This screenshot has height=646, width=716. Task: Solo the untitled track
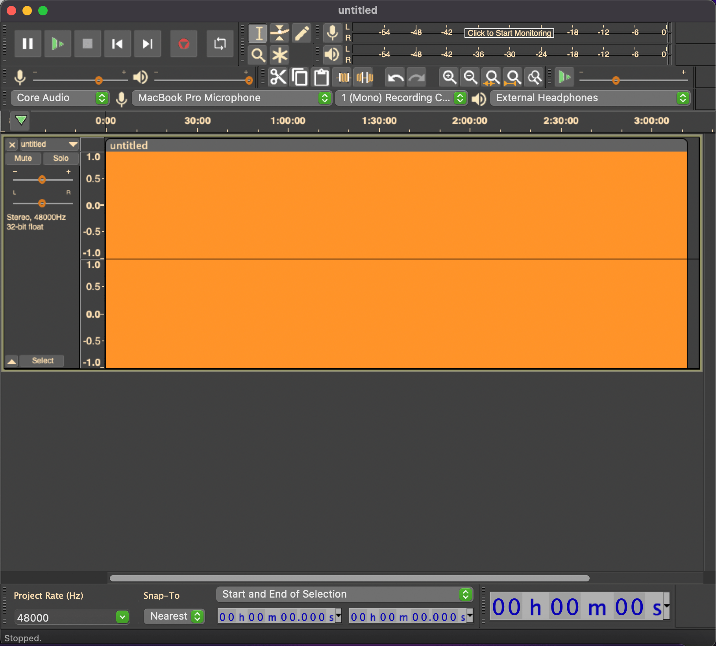(61, 158)
